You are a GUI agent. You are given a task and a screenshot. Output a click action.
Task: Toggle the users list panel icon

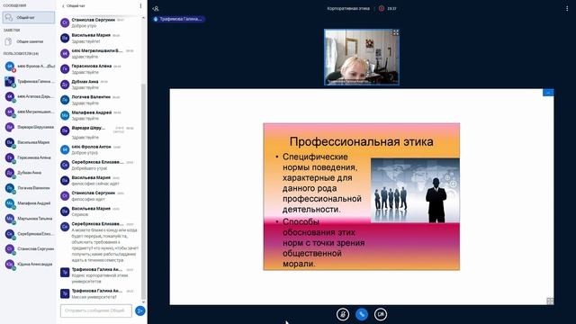coord(156,8)
